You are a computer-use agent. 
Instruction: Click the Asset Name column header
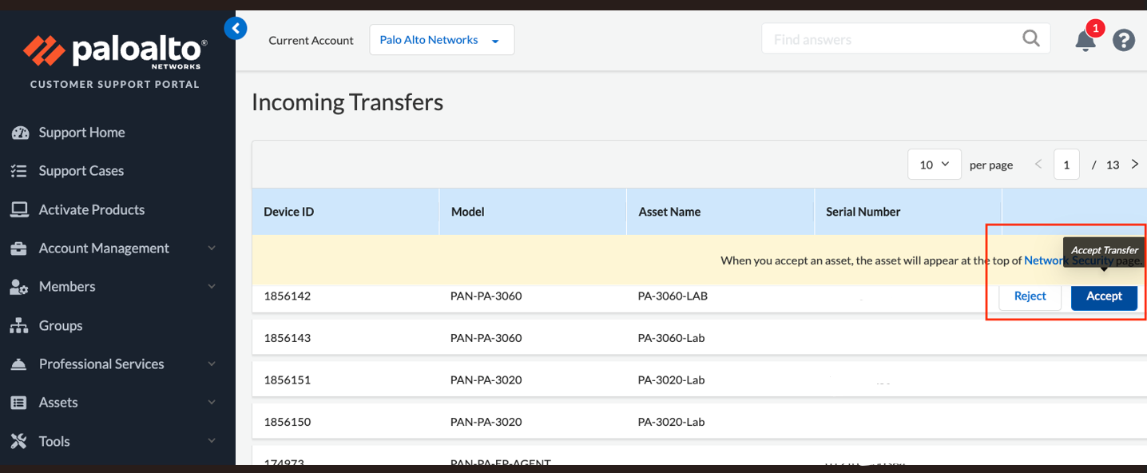pos(720,212)
